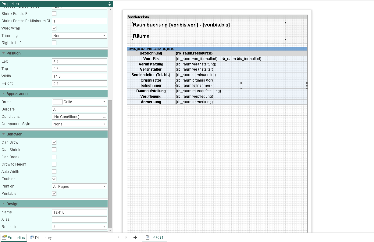Uncheck the Printable checkbox

tap(54, 194)
